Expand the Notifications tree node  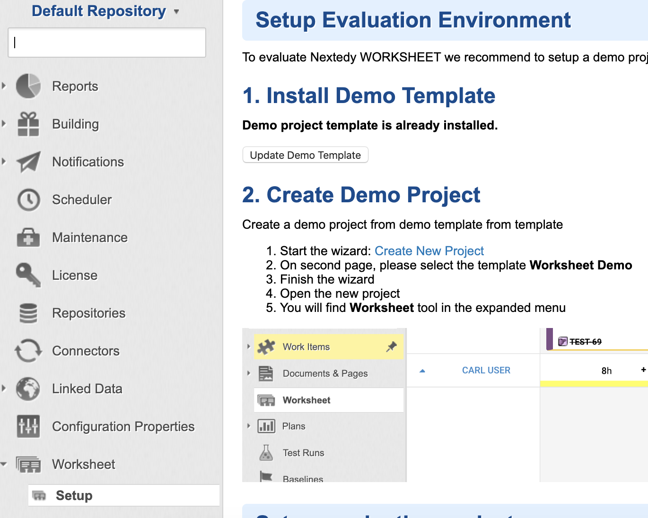[4, 162]
